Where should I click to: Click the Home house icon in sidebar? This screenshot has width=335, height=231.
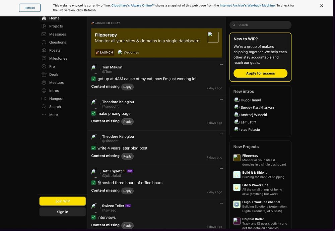[x=44, y=18]
